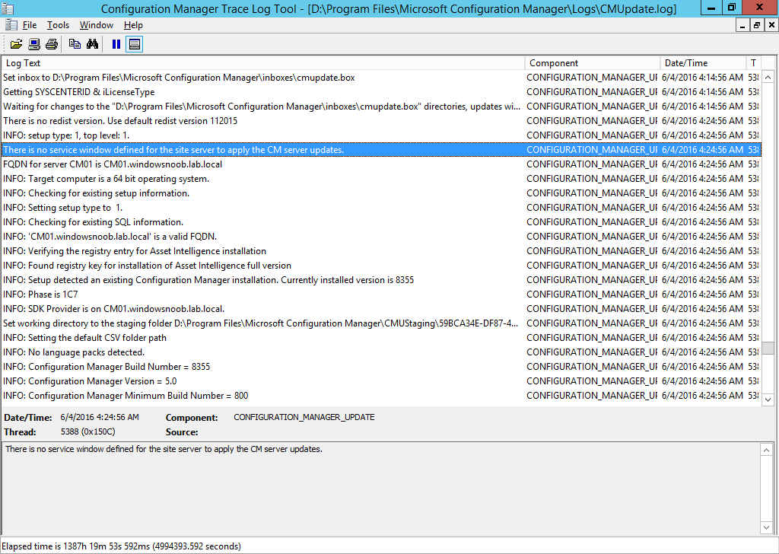Click Date/Time cell of 'No language packs detected' row

tap(702, 352)
